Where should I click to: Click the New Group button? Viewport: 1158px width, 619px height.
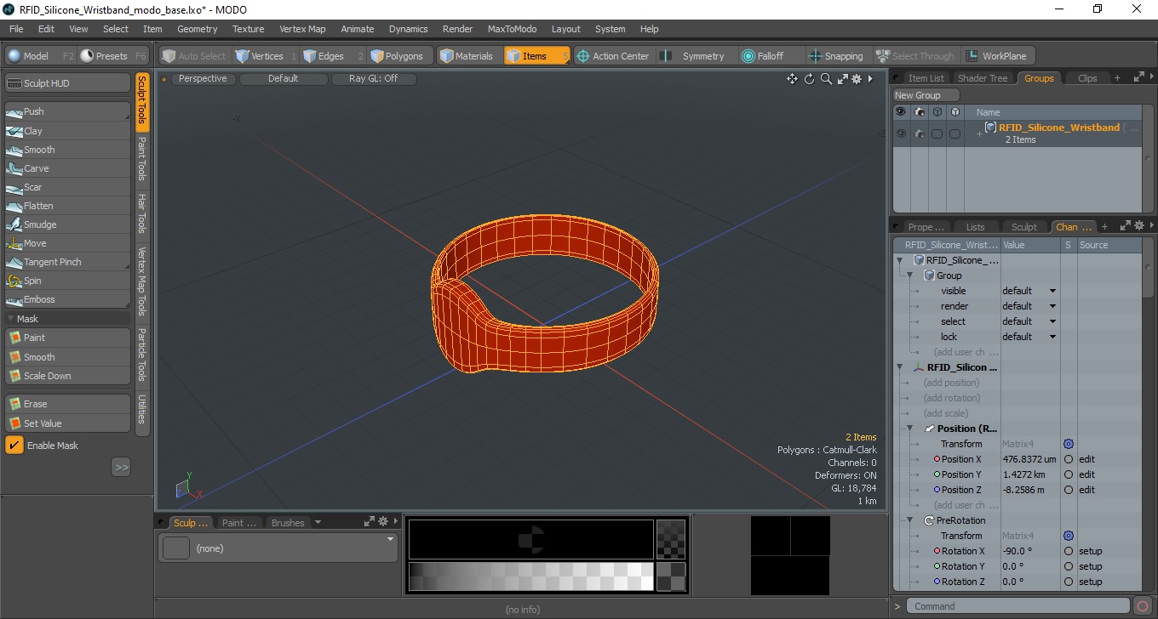[x=925, y=95]
